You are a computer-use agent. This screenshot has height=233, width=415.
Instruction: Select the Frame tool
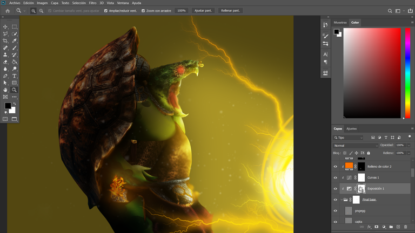5,97
